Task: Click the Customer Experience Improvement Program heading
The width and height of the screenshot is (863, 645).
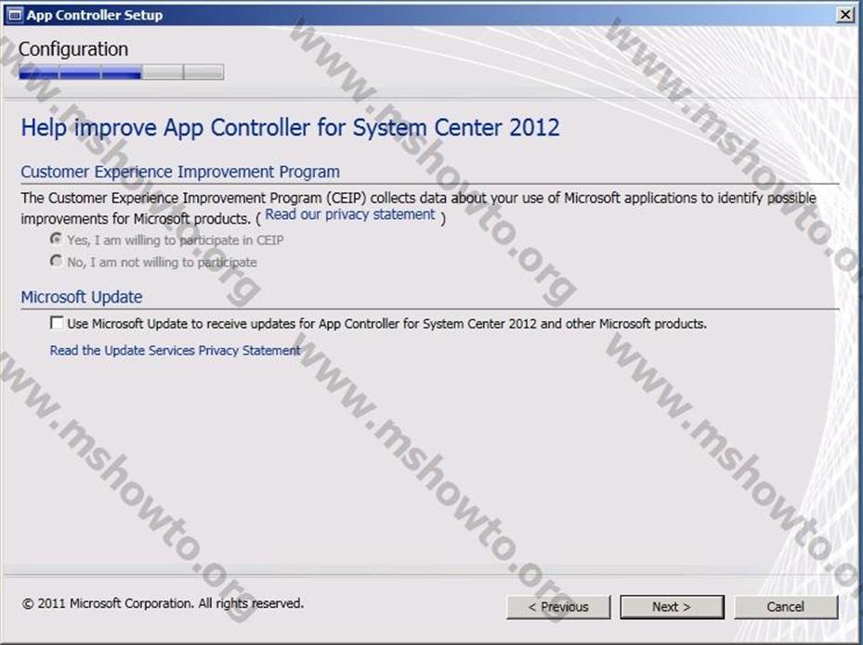Action: point(180,172)
